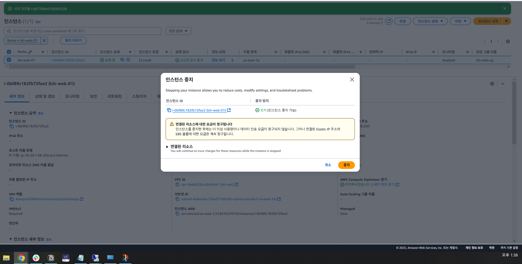Toggle the select-all instances checkbox

pyautogui.click(x=9, y=52)
